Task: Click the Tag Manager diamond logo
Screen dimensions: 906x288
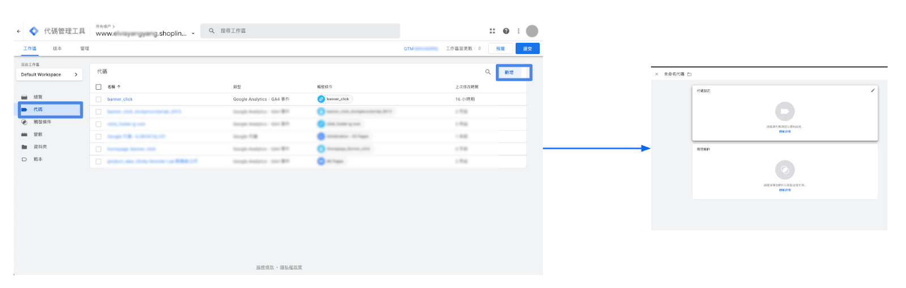Action: pyautogui.click(x=34, y=31)
